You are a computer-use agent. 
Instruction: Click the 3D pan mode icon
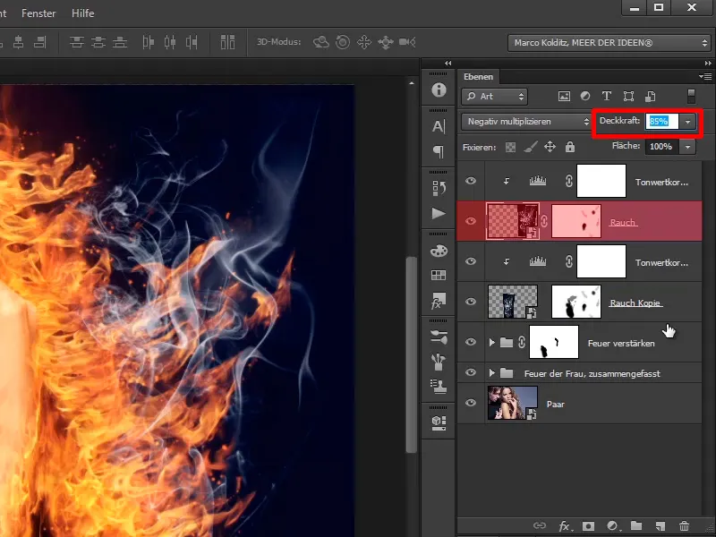[x=364, y=42]
